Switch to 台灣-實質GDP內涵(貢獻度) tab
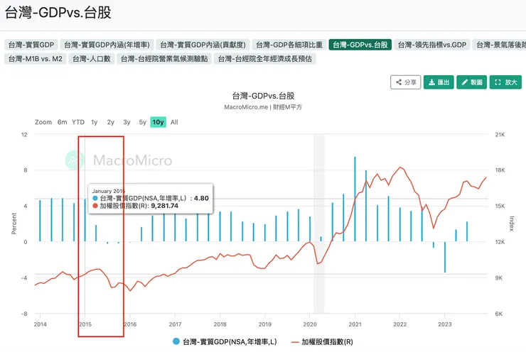Screen dimensions: 526x352 tap(203, 45)
